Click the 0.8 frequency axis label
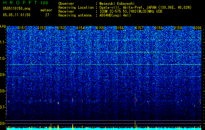This screenshot has width=205, height=130. (3, 91)
